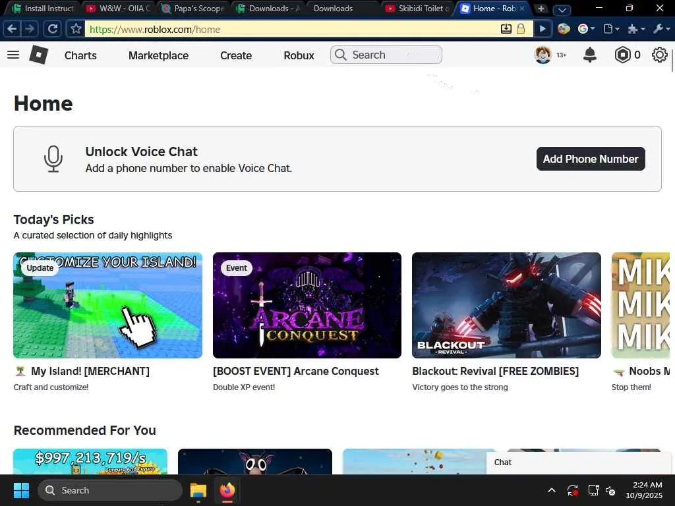Open the page menu dropdown in the toolbar
The image size is (675, 506).
[611, 29]
